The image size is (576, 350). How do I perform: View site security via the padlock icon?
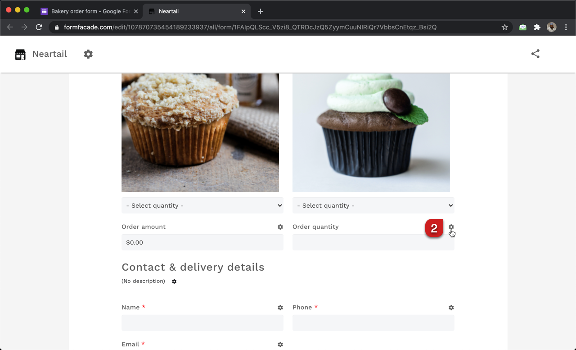(x=56, y=27)
